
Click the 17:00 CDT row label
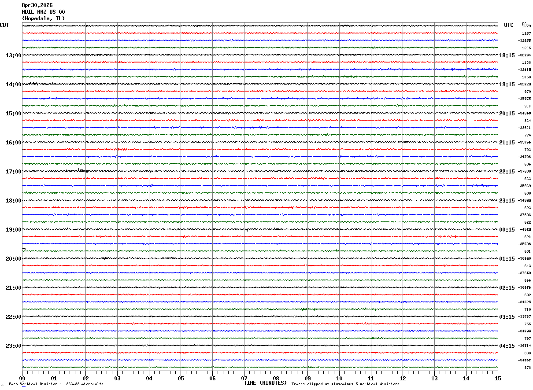13,172
